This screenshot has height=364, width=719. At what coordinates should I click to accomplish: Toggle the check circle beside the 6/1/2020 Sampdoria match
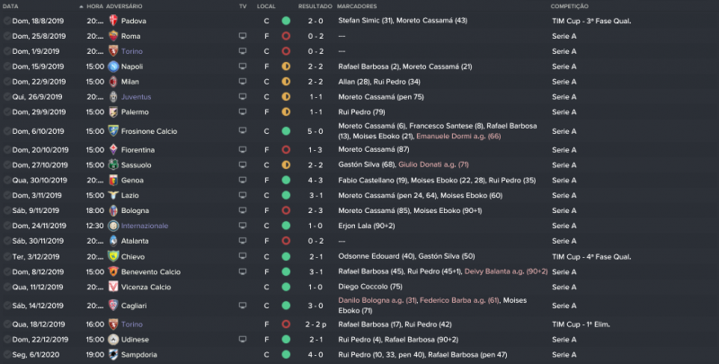[6, 355]
